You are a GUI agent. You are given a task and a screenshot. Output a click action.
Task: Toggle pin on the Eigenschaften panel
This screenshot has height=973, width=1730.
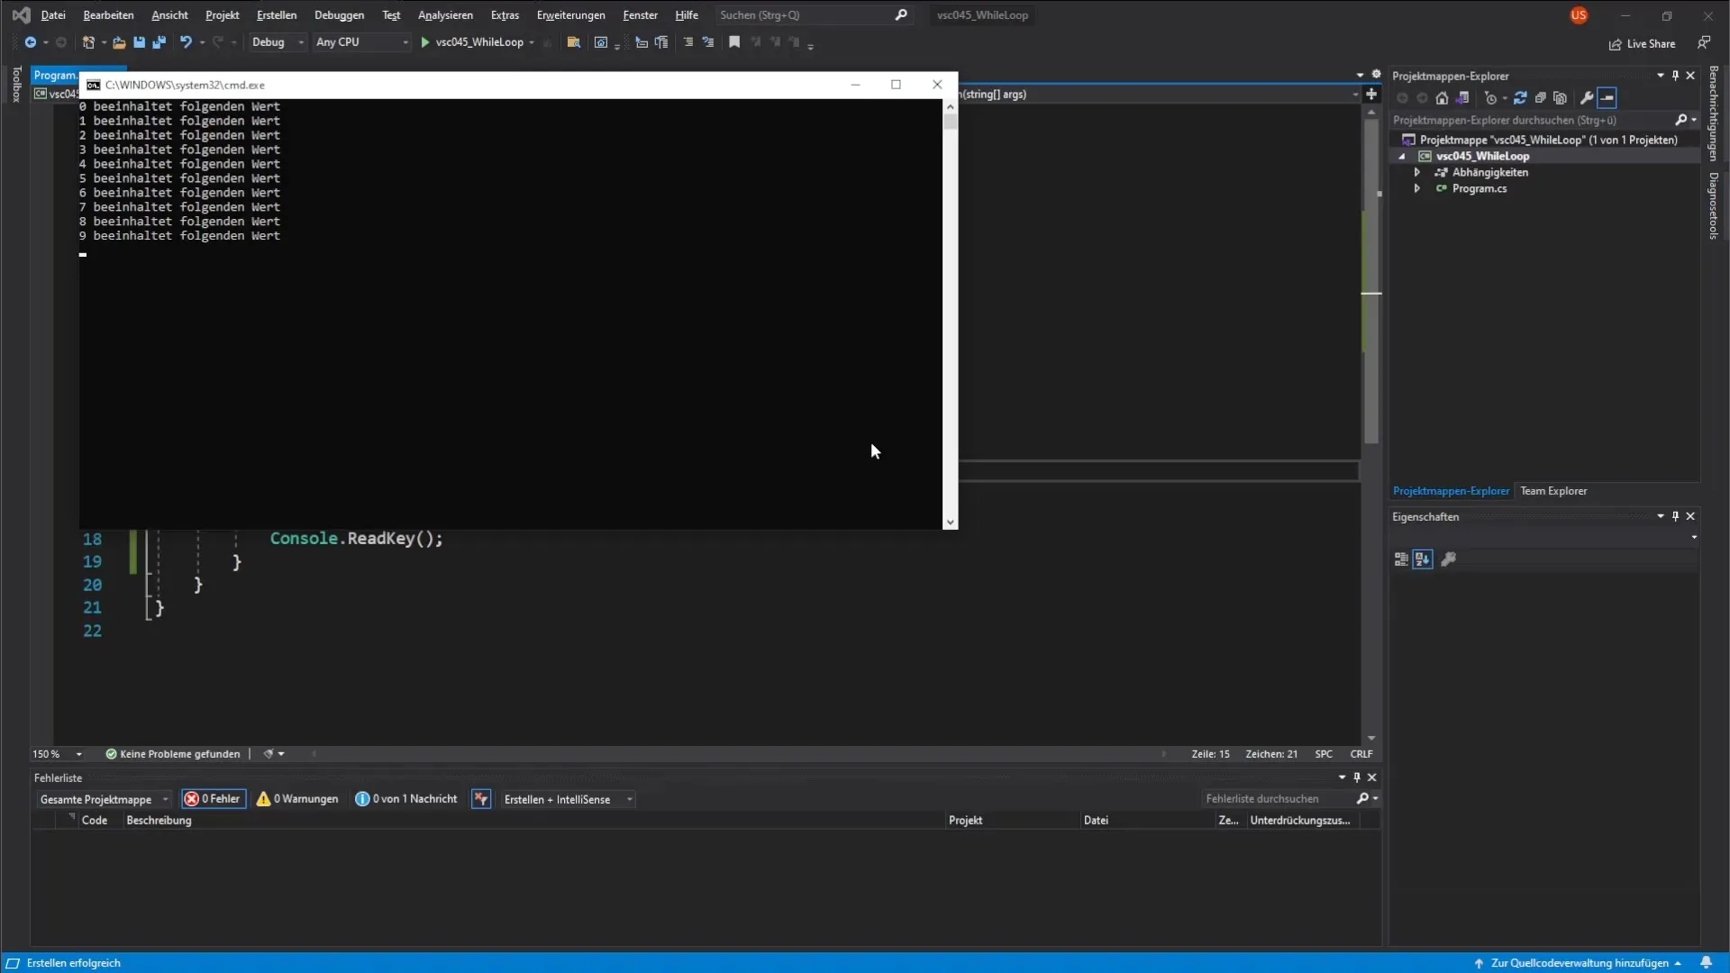[1675, 516]
